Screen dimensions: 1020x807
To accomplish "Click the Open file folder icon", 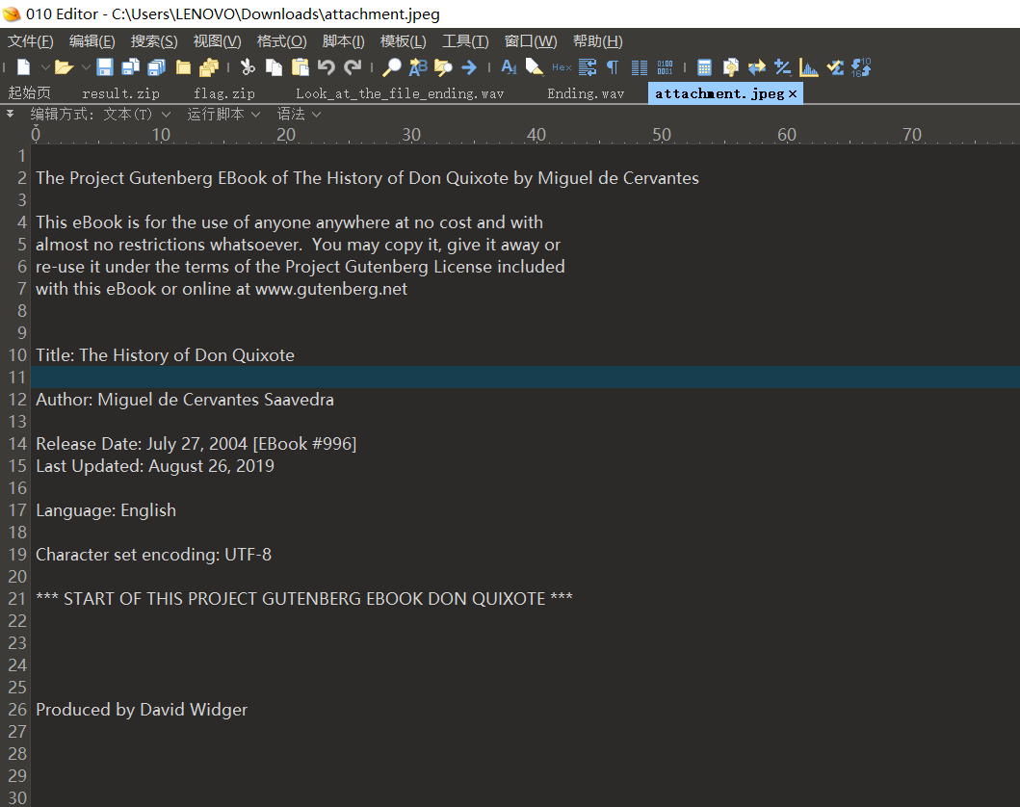I will click(64, 67).
